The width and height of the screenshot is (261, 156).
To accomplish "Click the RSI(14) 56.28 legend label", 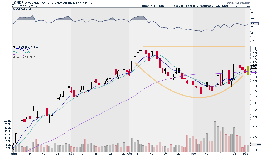I will click(23, 9).
